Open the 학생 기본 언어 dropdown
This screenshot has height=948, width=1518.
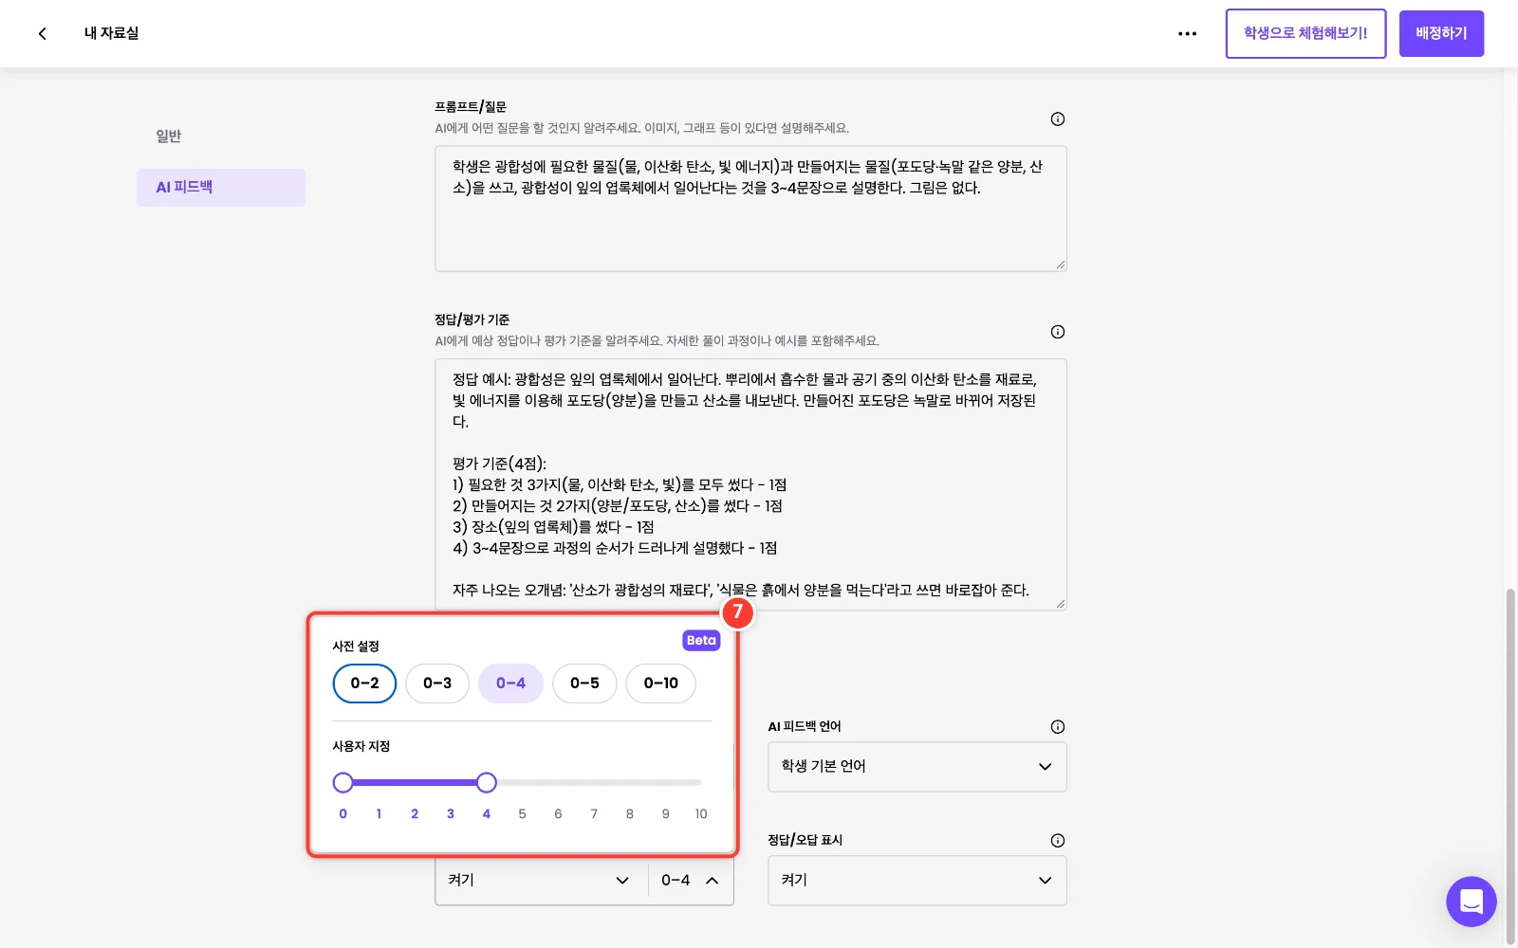[x=917, y=767]
